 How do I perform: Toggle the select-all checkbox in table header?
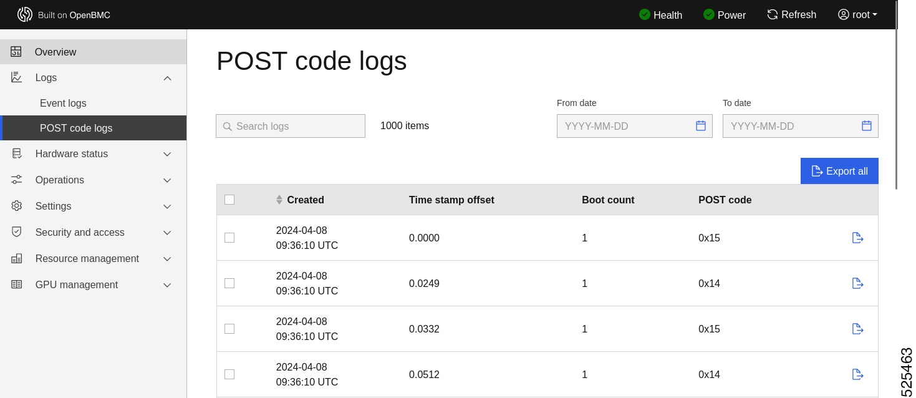pos(229,200)
